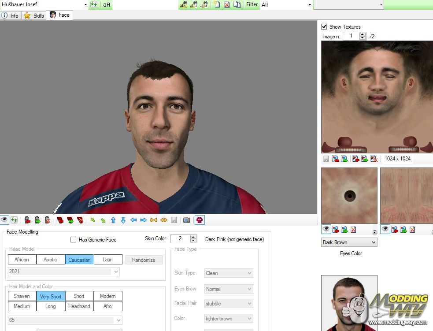Click the camera screenshot icon below the 3D view
Image resolution: width=433 pixels, height=331 pixels.
187,220
